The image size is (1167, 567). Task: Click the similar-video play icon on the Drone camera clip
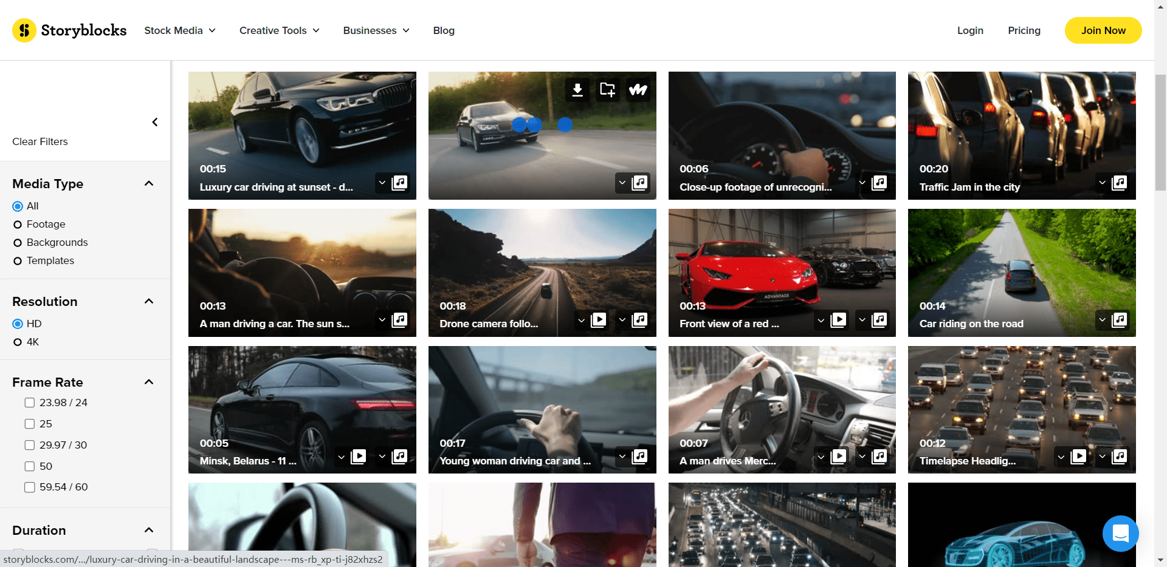598,320
